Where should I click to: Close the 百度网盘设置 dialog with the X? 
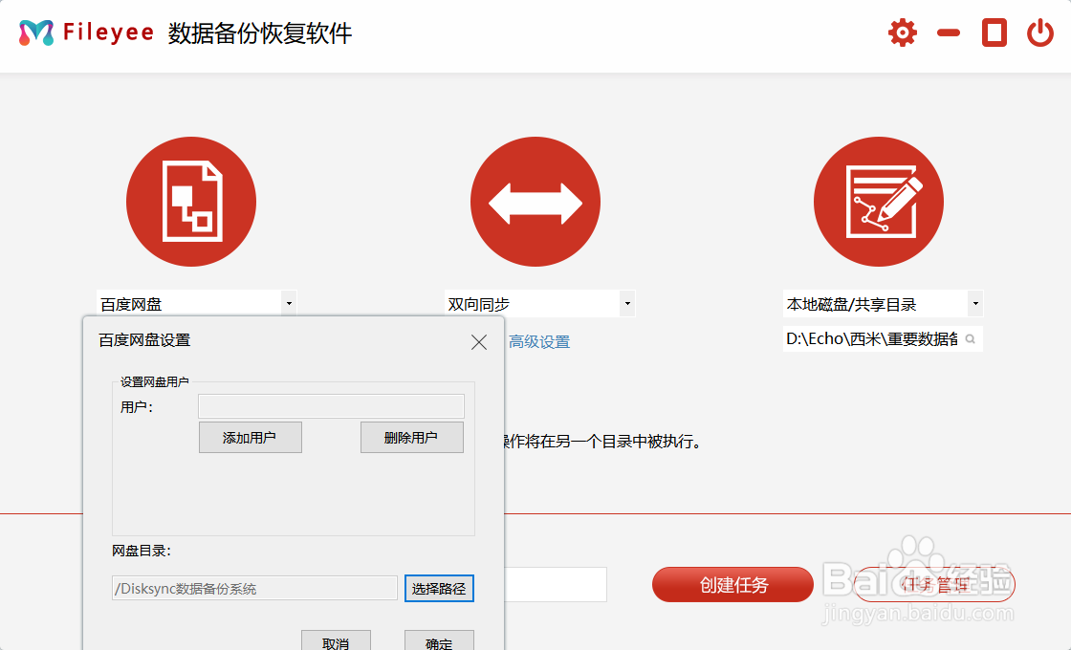478,342
